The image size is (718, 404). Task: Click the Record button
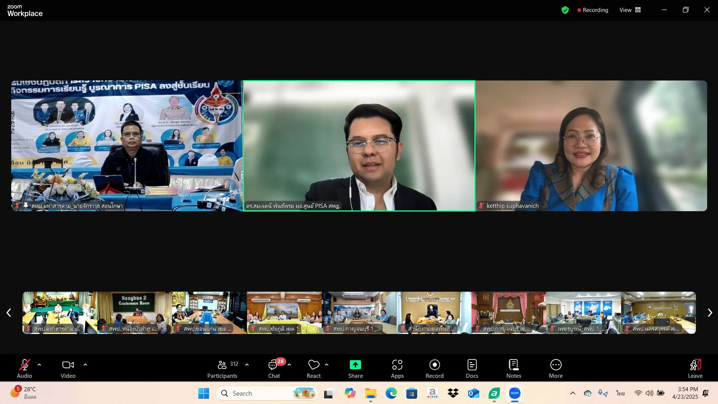[x=434, y=368]
